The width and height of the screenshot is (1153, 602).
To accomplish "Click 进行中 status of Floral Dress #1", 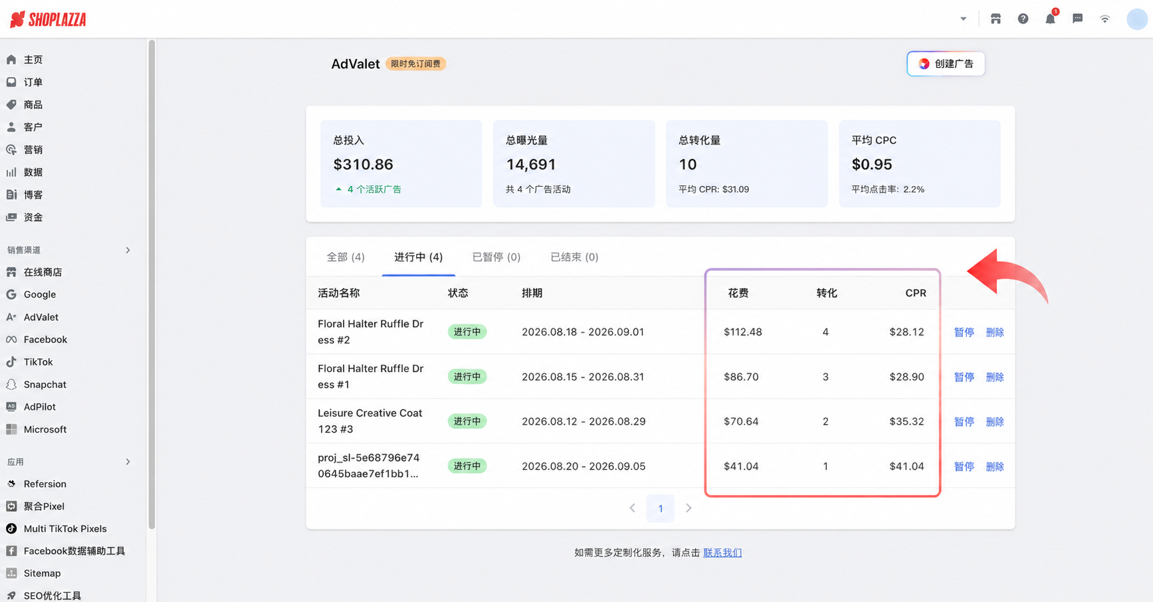I will (x=467, y=377).
